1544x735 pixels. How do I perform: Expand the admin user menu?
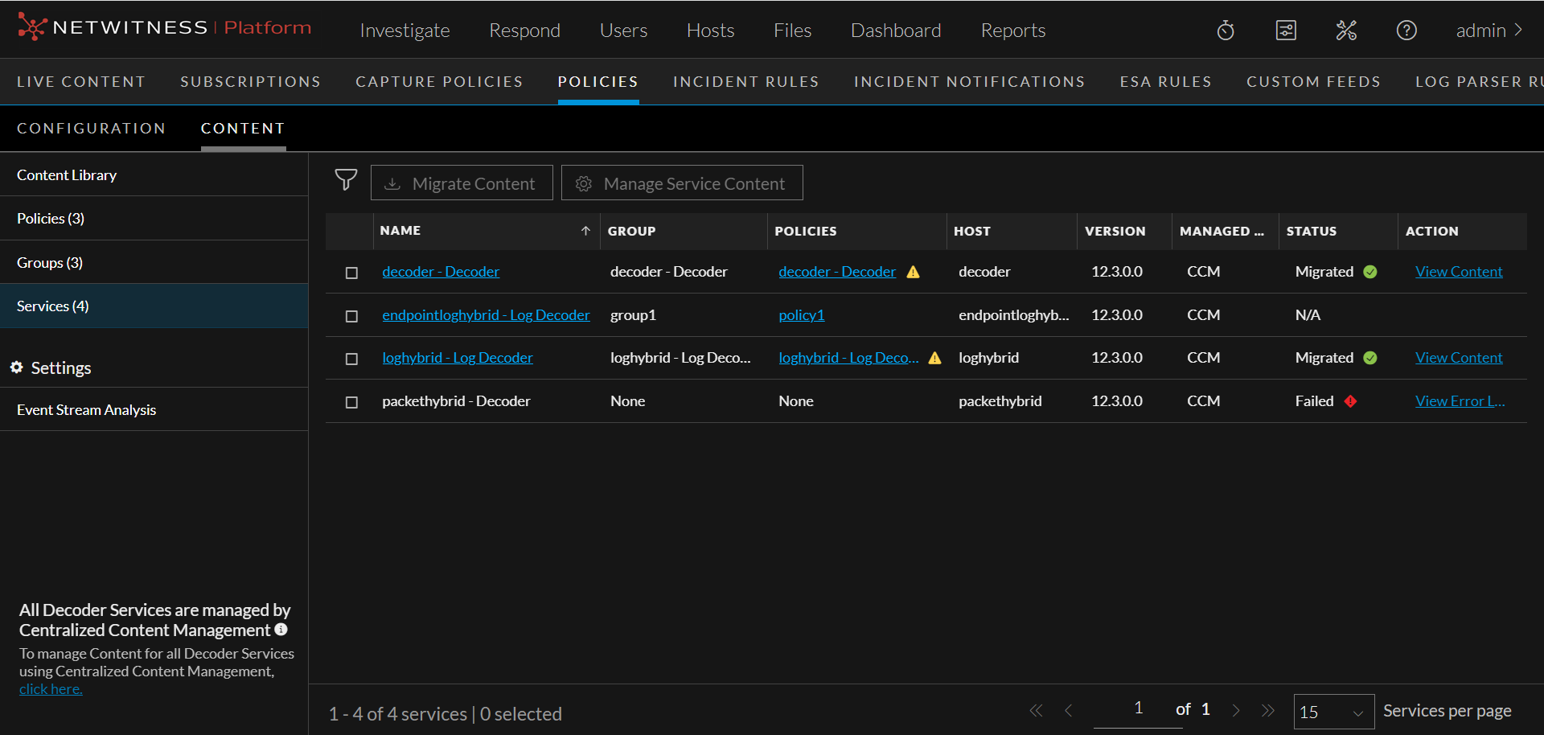(x=1489, y=31)
